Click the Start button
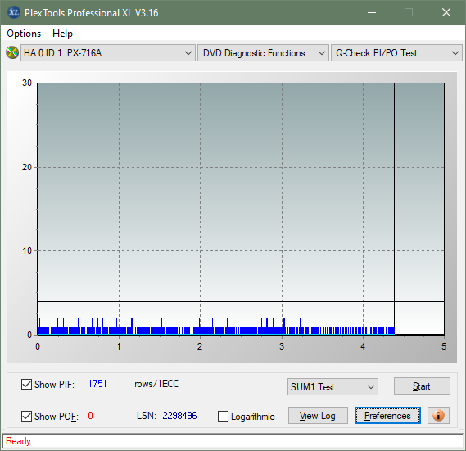The width and height of the screenshot is (466, 451). coord(422,386)
